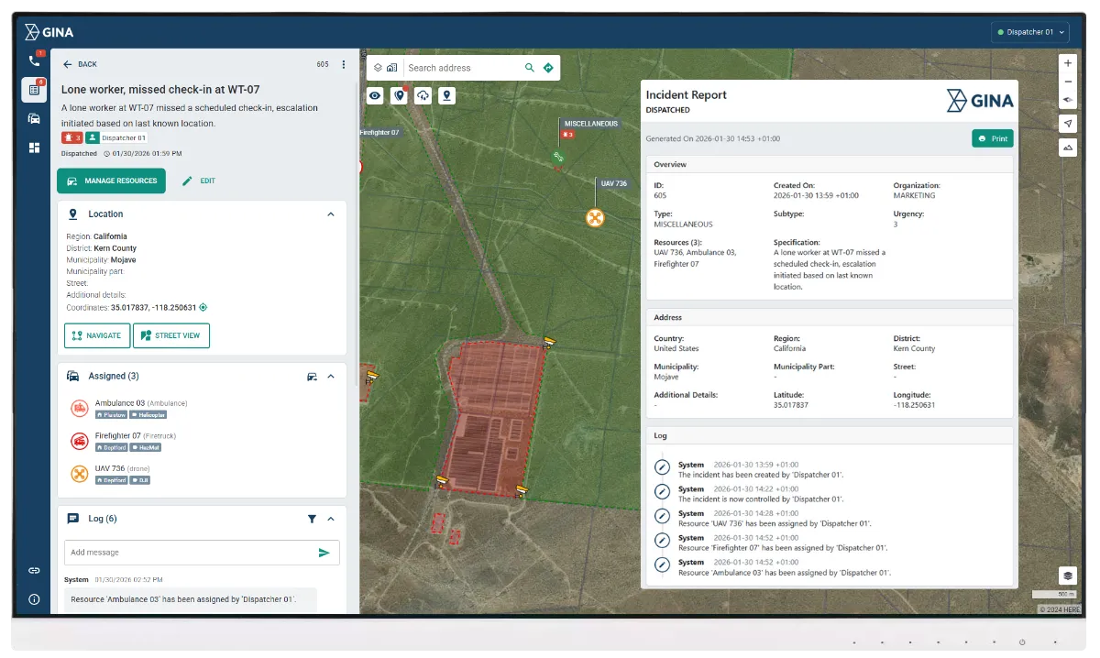
Task: Collapse the Location section
Action: click(x=331, y=214)
